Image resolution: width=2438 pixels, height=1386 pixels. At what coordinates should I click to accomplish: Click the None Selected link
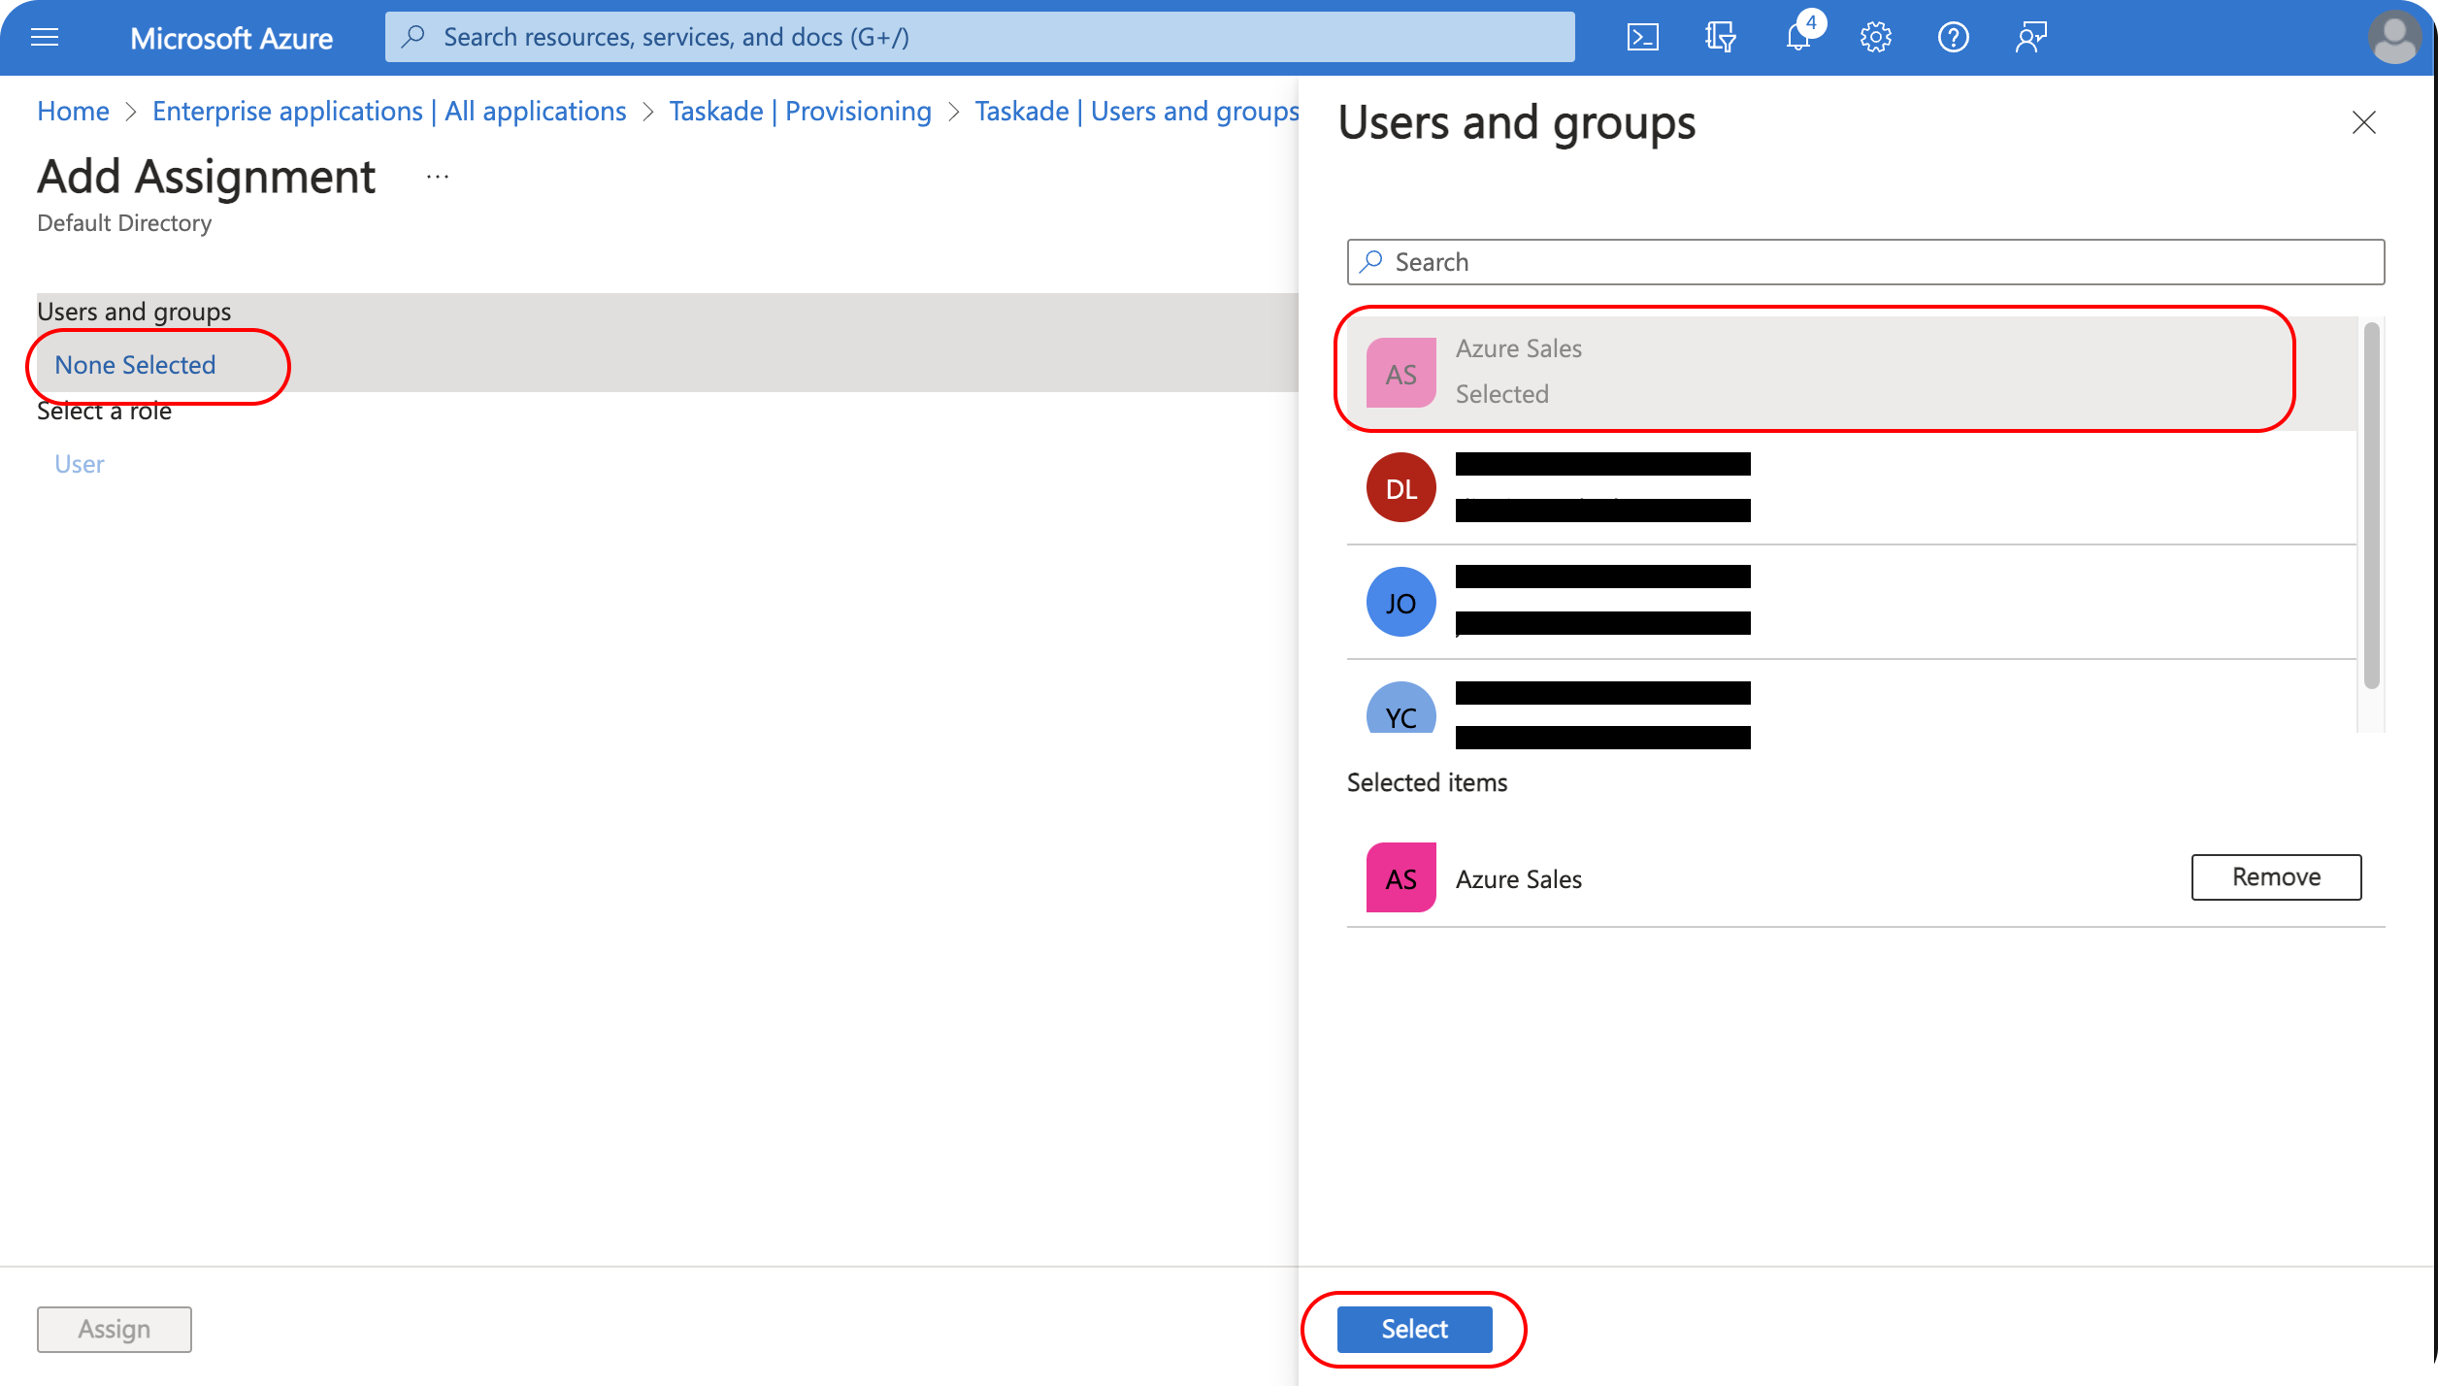point(135,365)
